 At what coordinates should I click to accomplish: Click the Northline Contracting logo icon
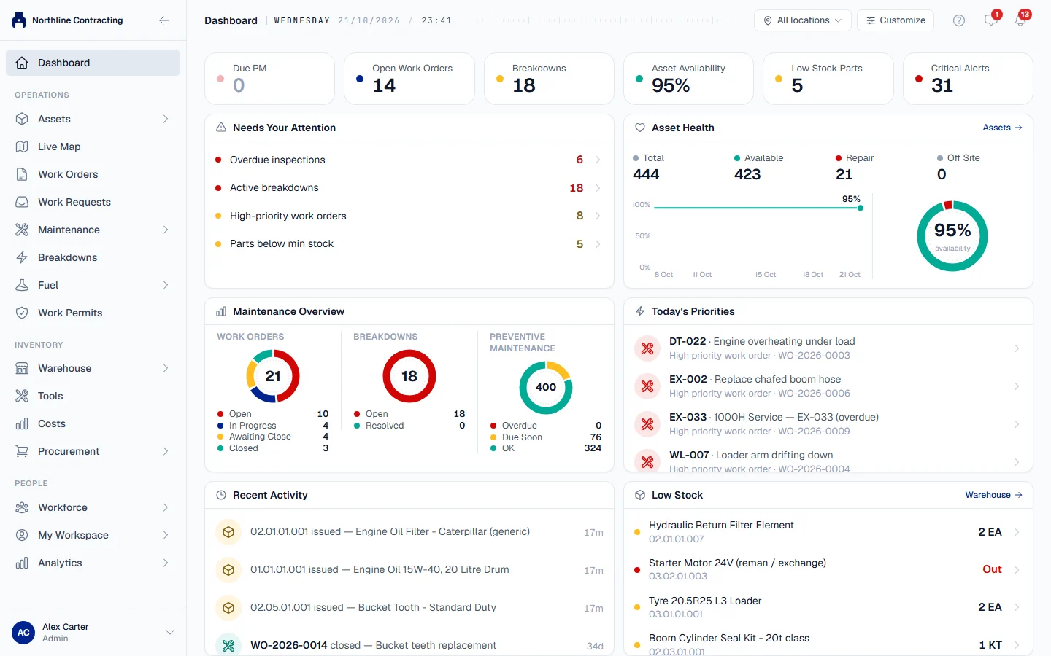point(19,20)
